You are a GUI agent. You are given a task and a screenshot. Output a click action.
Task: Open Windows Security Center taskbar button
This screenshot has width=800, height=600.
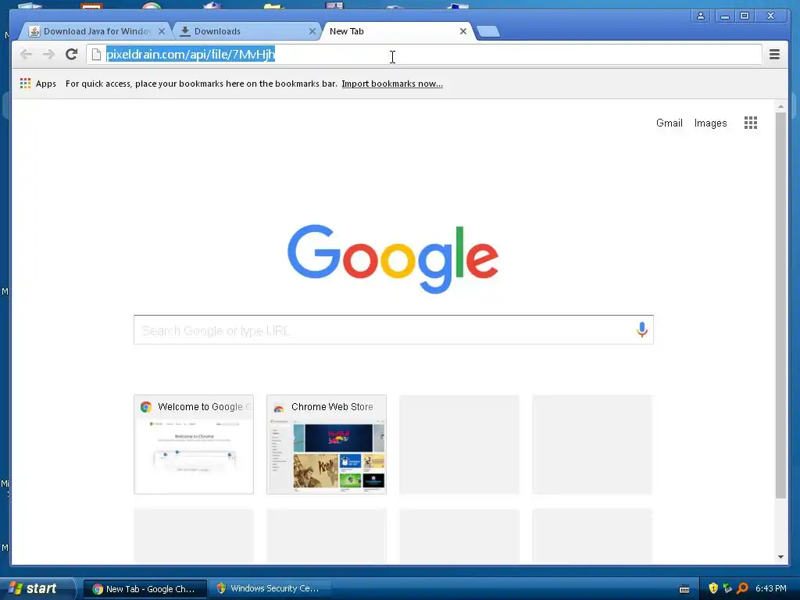coord(270,589)
